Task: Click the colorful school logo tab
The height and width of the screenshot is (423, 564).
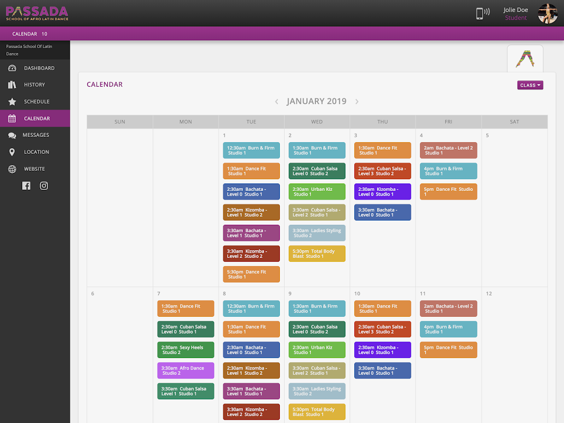Action: [x=525, y=59]
